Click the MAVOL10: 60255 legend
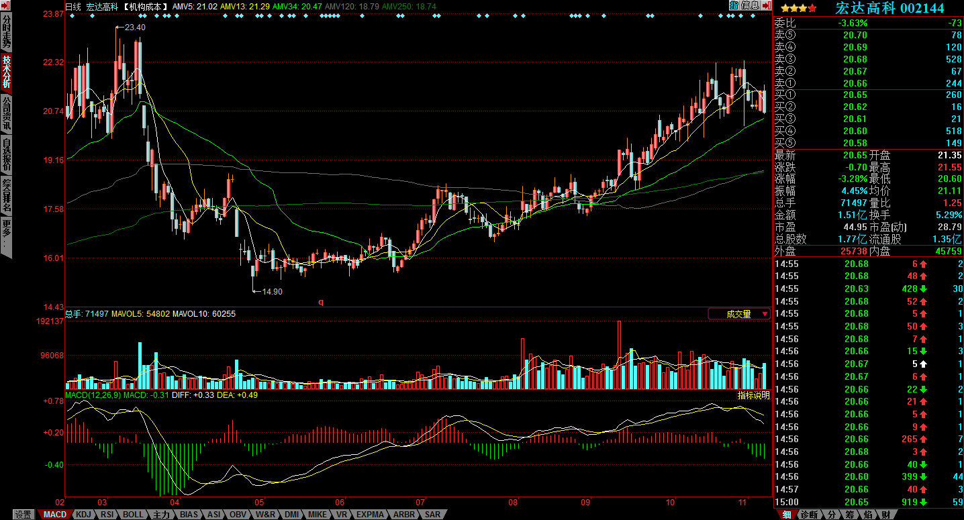964x520 pixels. click(x=204, y=314)
